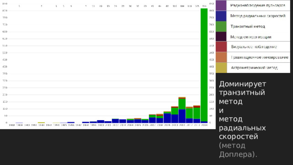This screenshot has width=293, height=165.
Task: Click the orange gravitational lensing legend swatch
Action: (x=221, y=57)
